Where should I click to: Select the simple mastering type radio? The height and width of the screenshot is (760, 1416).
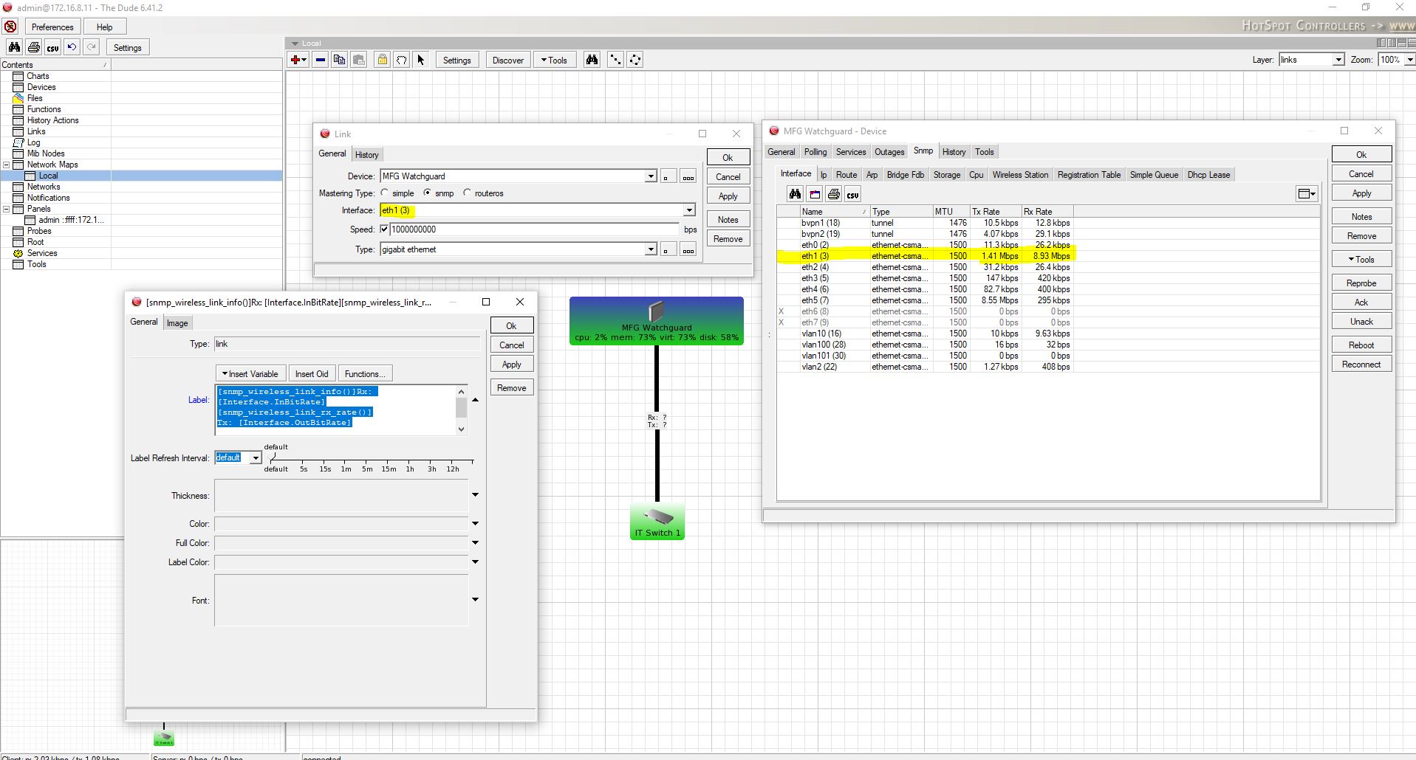385,193
